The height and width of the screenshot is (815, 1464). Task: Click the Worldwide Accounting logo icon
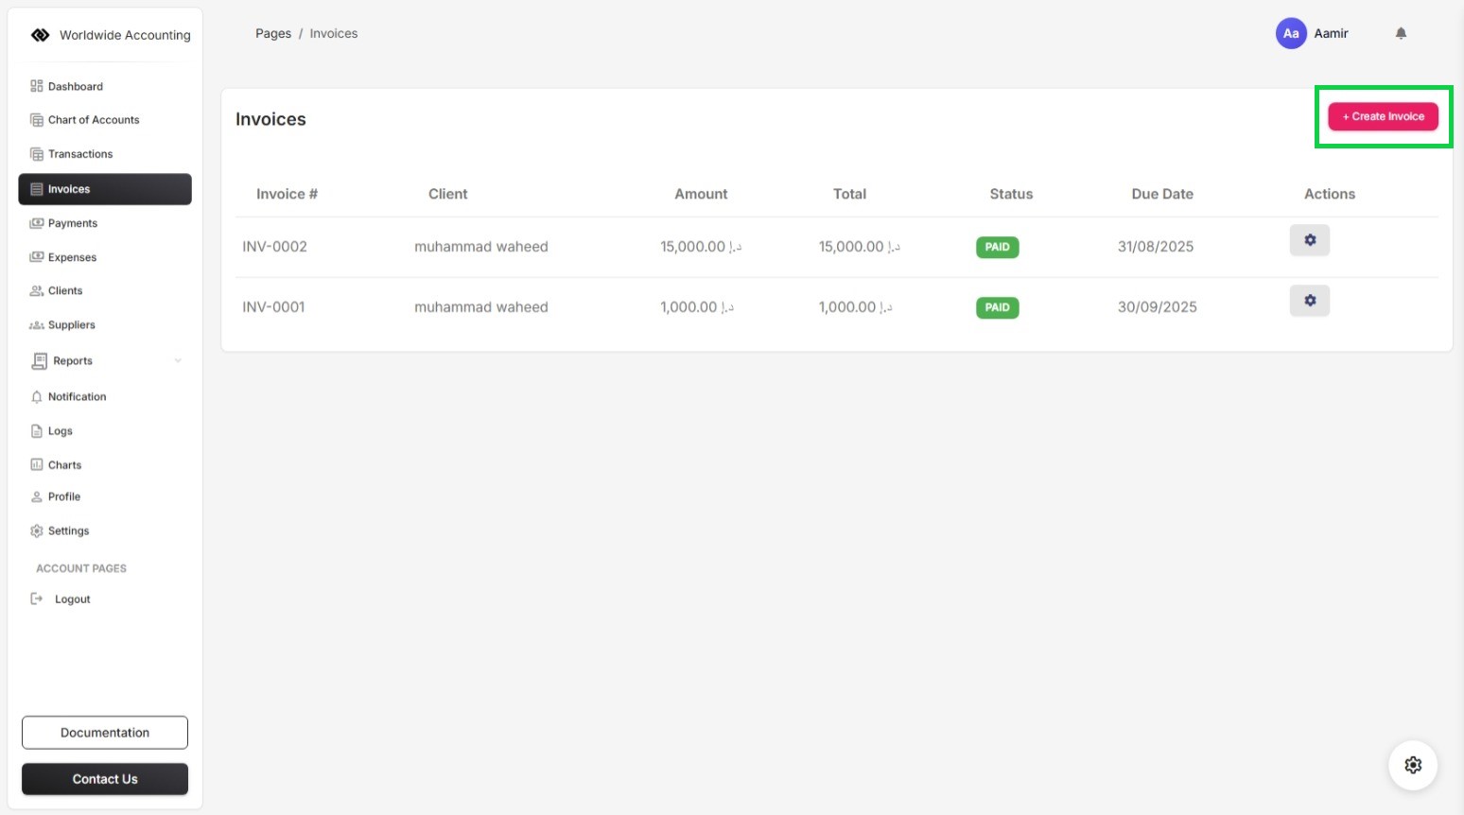pos(40,35)
